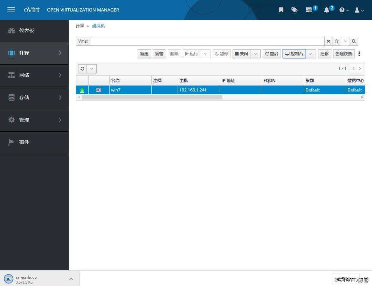Click the 运行 button
This screenshot has width=372, height=286.
coord(192,54)
